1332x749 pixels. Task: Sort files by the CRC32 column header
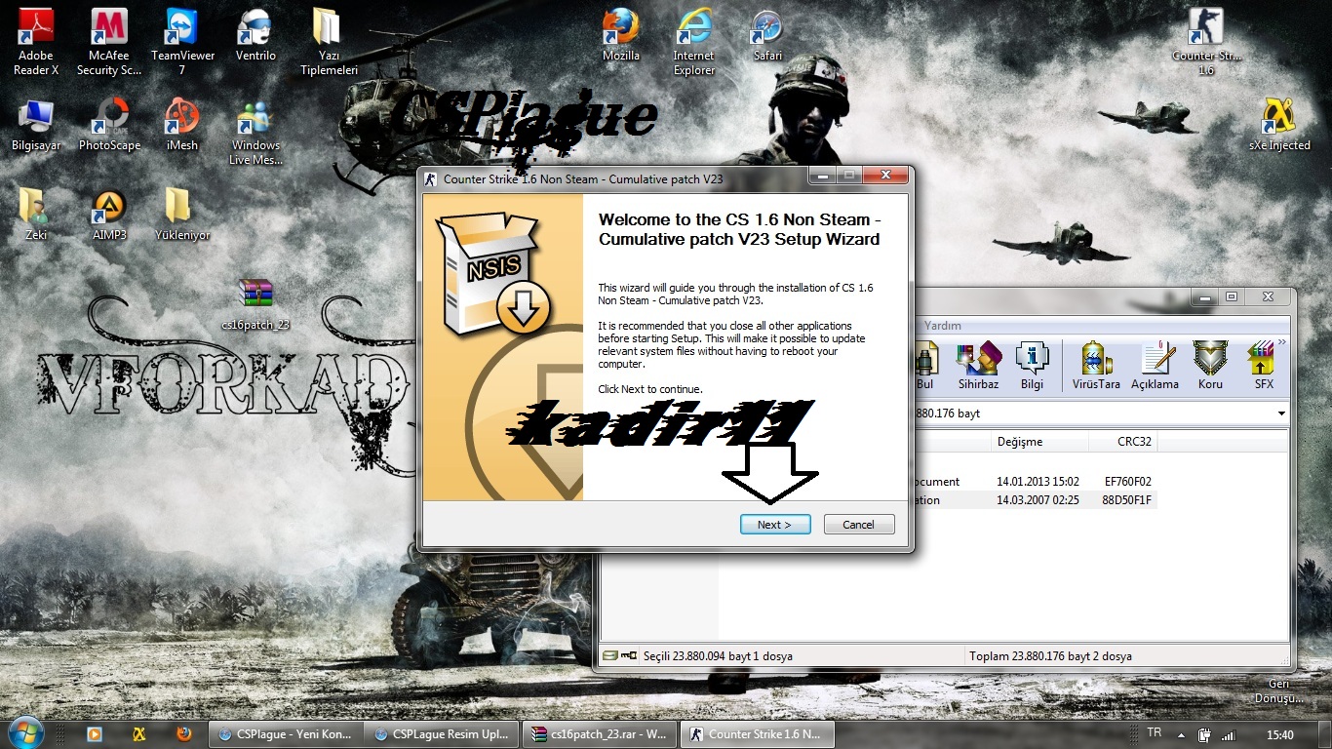pyautogui.click(x=1134, y=442)
